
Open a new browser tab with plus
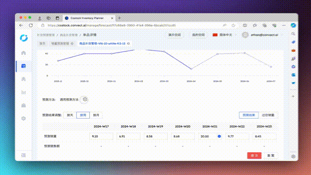(120, 18)
